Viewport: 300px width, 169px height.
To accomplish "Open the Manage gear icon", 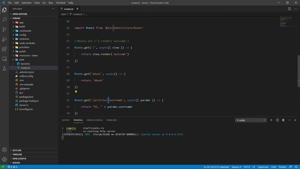I will coord(4,159).
